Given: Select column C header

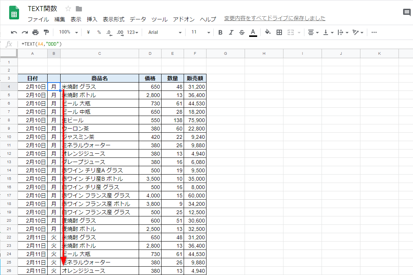Looking at the screenshot, I should (99, 53).
